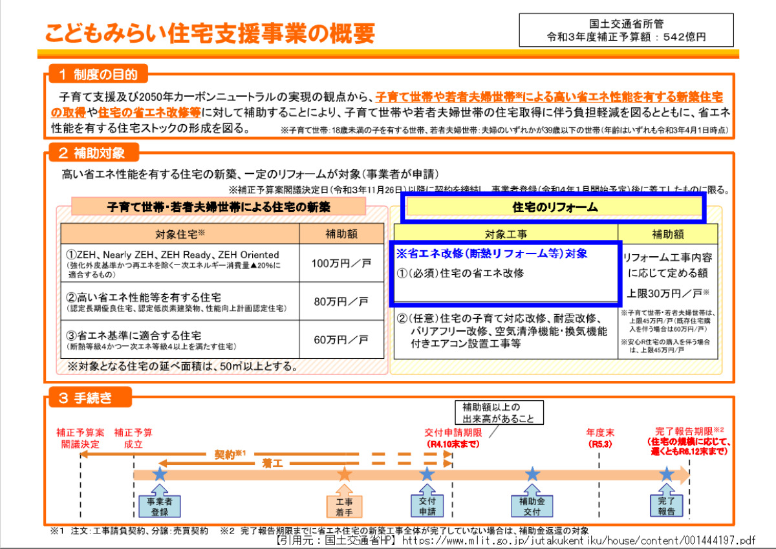Open the mlit.go.jp PDF source URL
This screenshot has height=549, width=776.
(578, 540)
